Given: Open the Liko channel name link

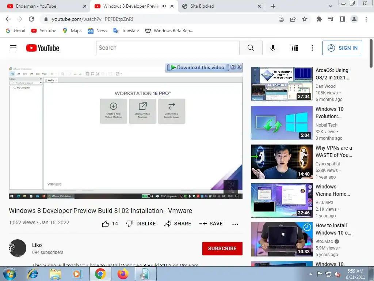Looking at the screenshot, I should point(37,245).
